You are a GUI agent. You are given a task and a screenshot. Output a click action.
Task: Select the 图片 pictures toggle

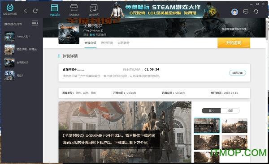(211, 111)
